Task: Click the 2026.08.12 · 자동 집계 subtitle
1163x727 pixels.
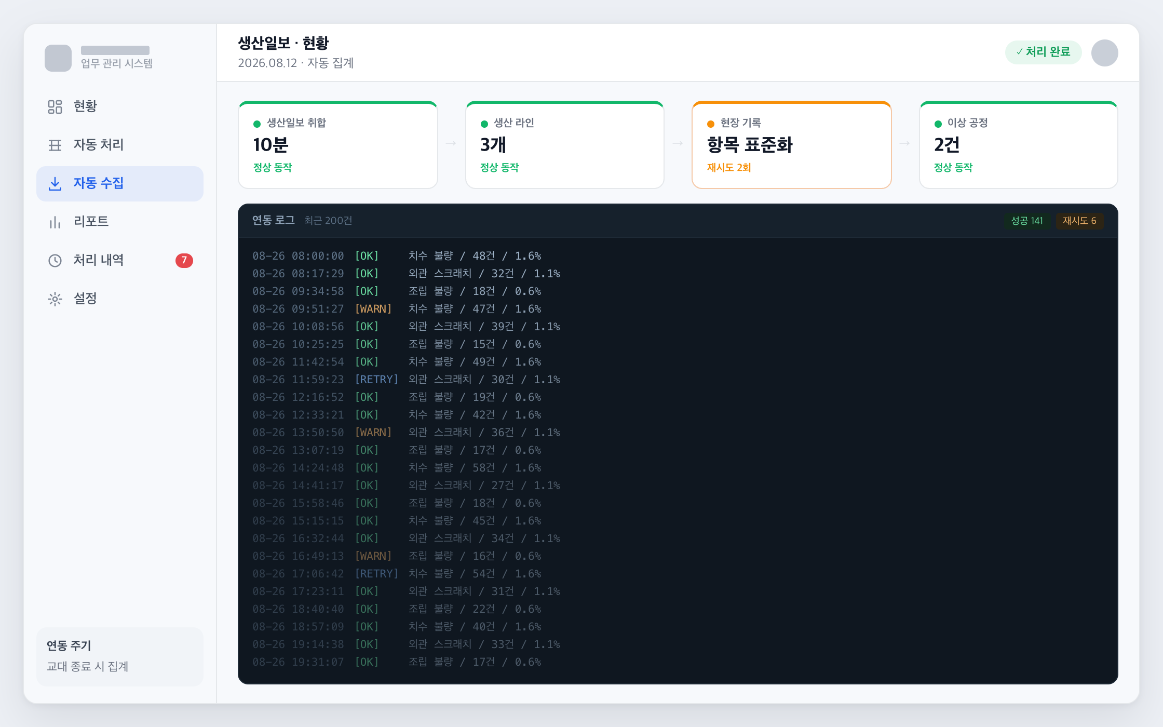Action: click(296, 63)
